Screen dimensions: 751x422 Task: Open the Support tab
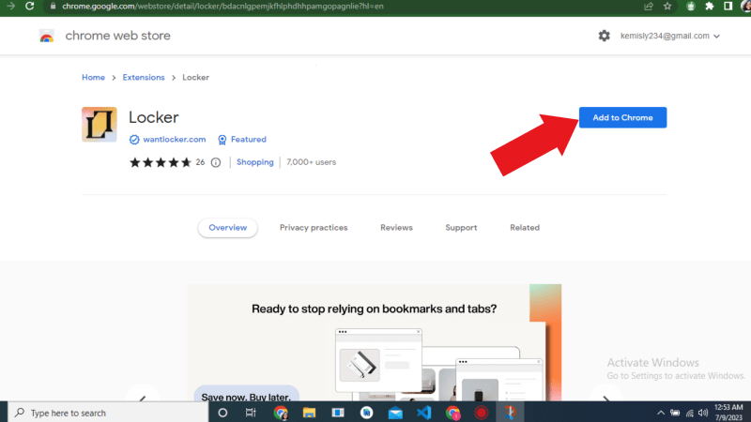click(461, 228)
